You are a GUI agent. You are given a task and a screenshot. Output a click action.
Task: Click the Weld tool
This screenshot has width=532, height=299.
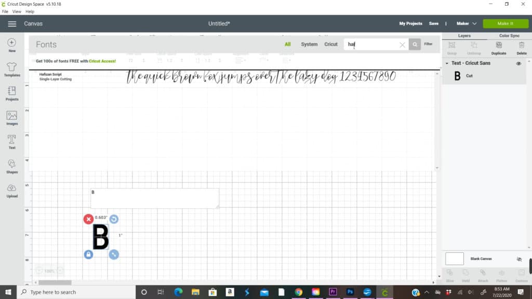(465, 276)
